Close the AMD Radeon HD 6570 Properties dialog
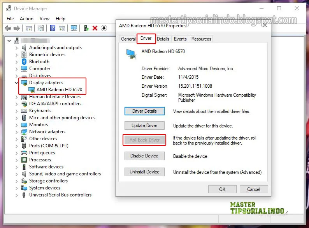Image resolution: width=309 pixels, height=228 pixels. (265, 25)
